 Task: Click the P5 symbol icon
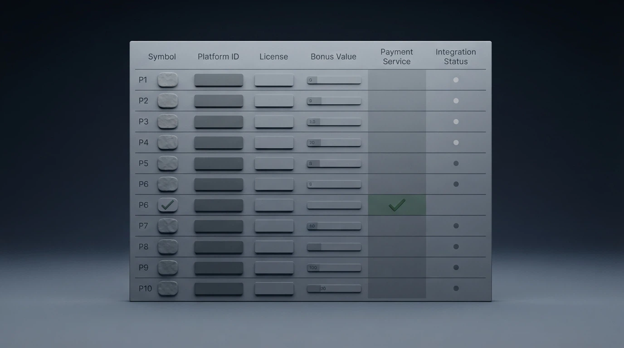[x=168, y=163]
